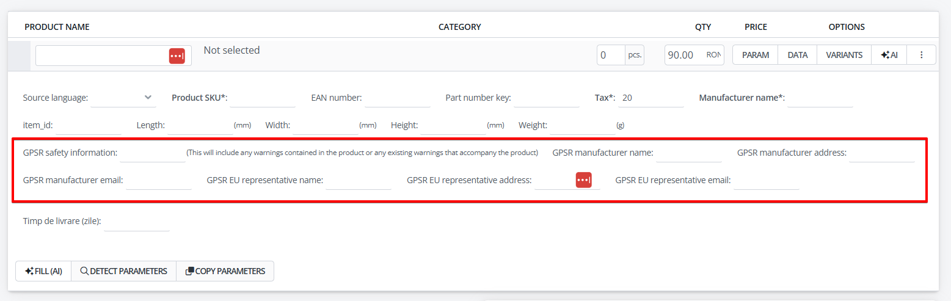This screenshot has height=301, width=951.
Task: Click the Tax field showing 20
Action: [651, 97]
